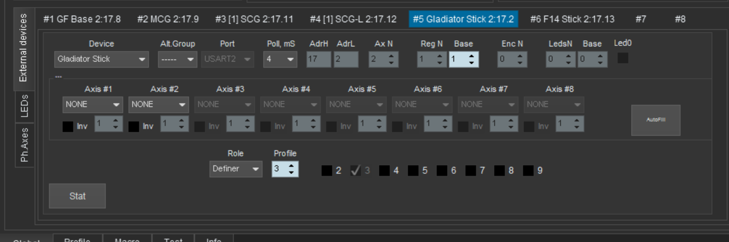Click the Led0 color indicator square
Image resolution: width=729 pixels, height=242 pixels.
coord(623,58)
